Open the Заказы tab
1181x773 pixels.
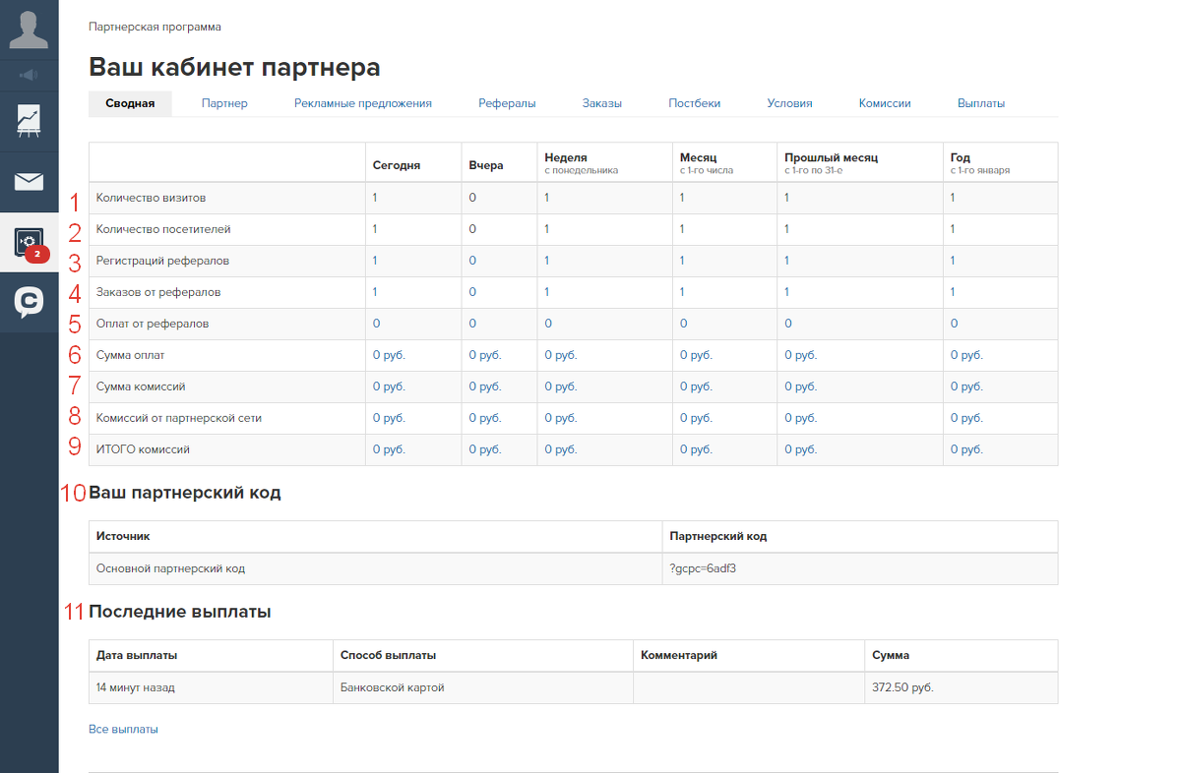pyautogui.click(x=601, y=103)
